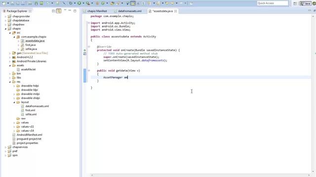Screen dimensions: 316x177
Task: Expand the chapcprovider project
Action: 5,16
